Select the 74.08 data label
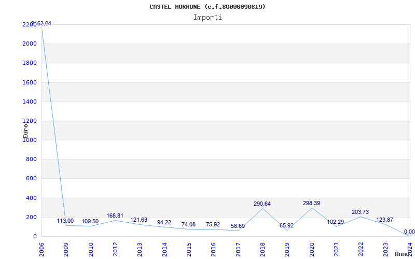This screenshot has height=259, width=415. pos(188,225)
